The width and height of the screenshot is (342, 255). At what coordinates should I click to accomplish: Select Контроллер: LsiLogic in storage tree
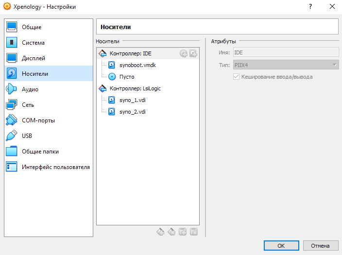point(148,88)
